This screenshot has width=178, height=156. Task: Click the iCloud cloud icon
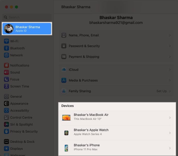[x=64, y=70]
